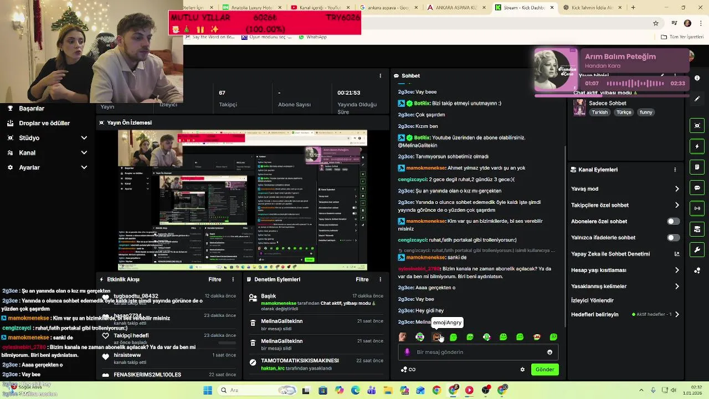Click the funny tag chip
The height and width of the screenshot is (399, 709).
pos(646,112)
